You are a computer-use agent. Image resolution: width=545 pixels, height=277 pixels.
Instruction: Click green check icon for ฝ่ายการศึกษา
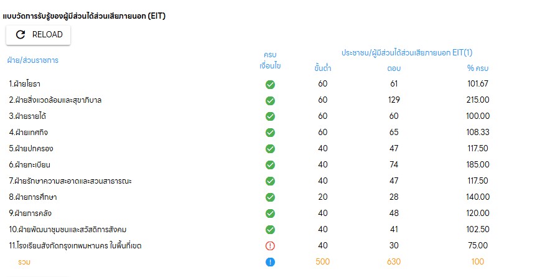(270, 197)
